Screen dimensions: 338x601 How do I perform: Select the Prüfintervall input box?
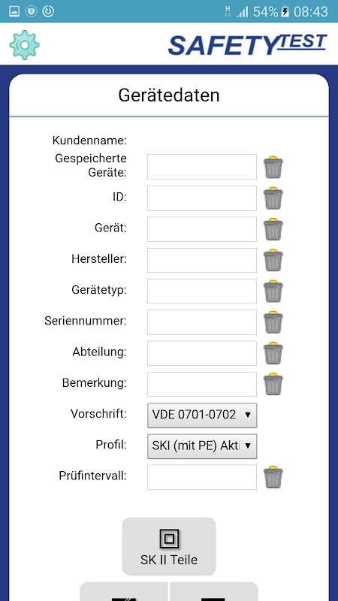pyautogui.click(x=202, y=477)
